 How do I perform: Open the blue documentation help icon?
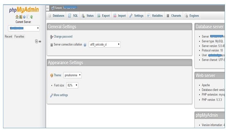pyautogui.click(x=24, y=17)
